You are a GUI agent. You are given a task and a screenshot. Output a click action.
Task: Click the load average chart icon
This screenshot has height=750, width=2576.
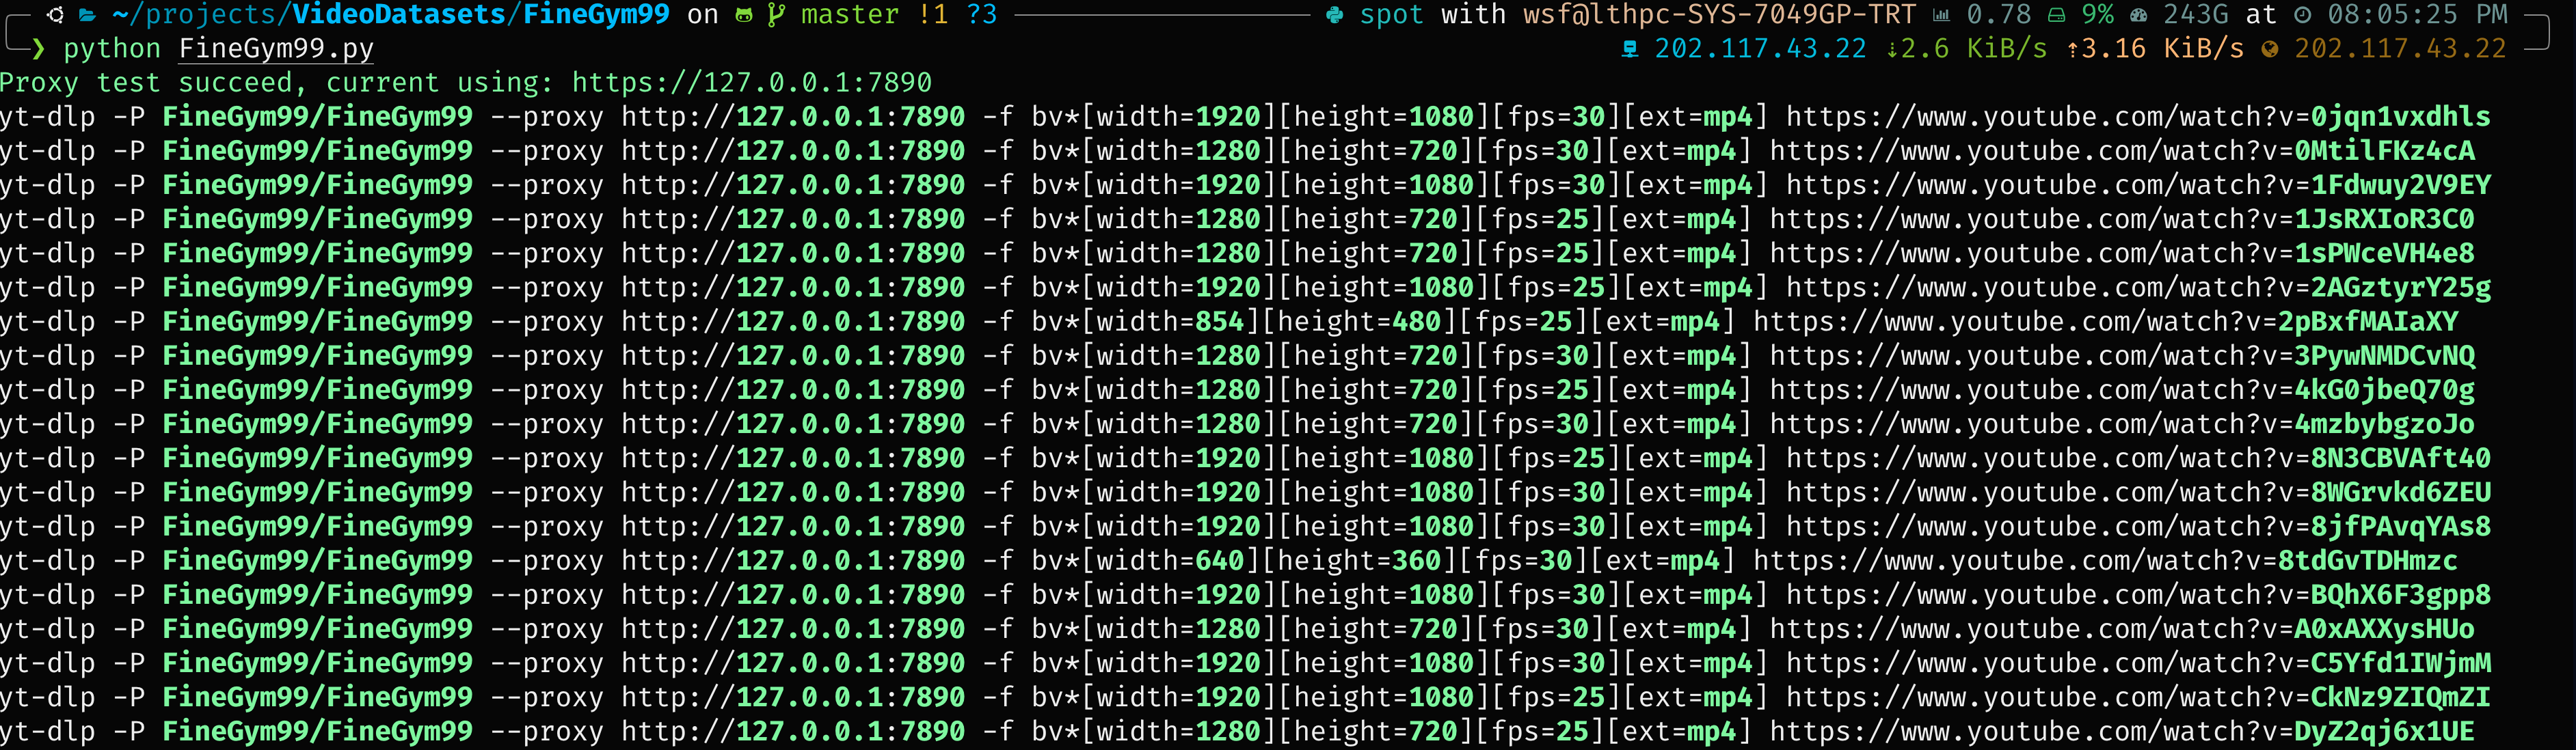[1941, 14]
